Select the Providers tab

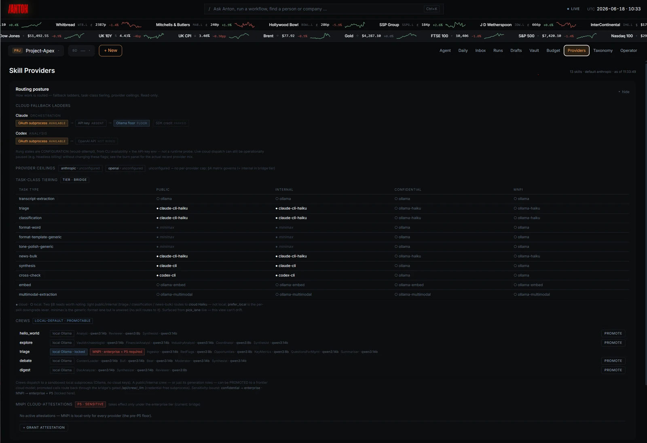577,51
